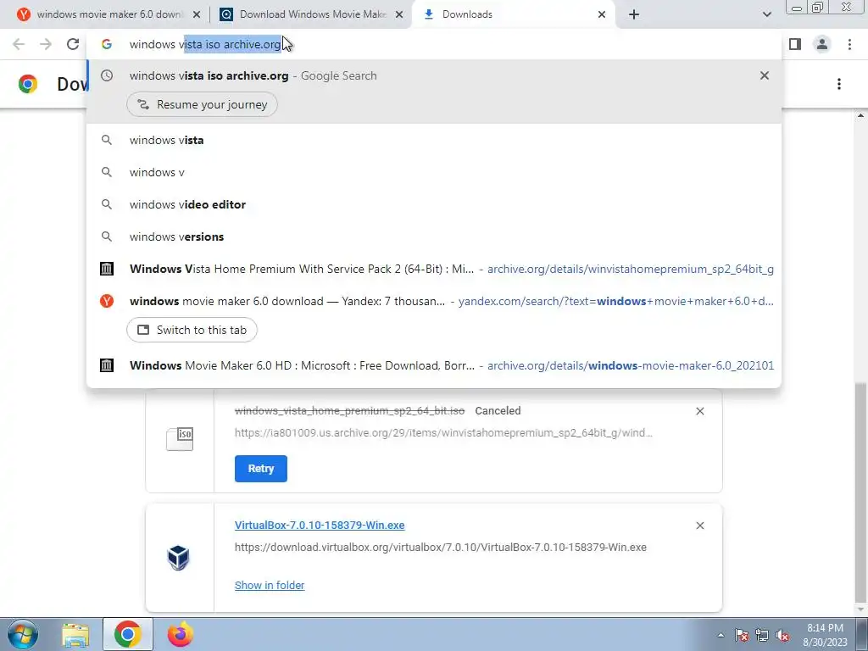Image resolution: width=868 pixels, height=651 pixels.
Task: Go forward with the browser forward arrow
Action: pos(46,44)
